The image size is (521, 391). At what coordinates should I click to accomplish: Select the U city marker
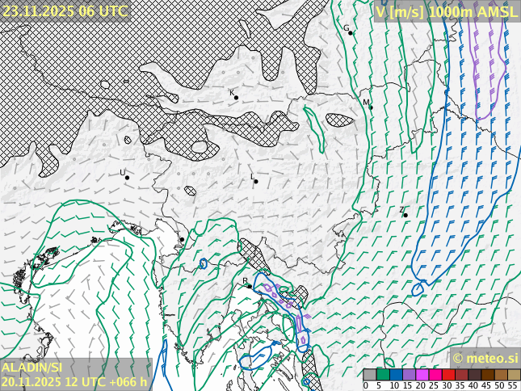[x=127, y=177]
